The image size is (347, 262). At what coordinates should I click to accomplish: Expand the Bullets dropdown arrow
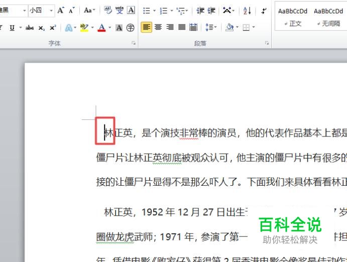click(154, 11)
